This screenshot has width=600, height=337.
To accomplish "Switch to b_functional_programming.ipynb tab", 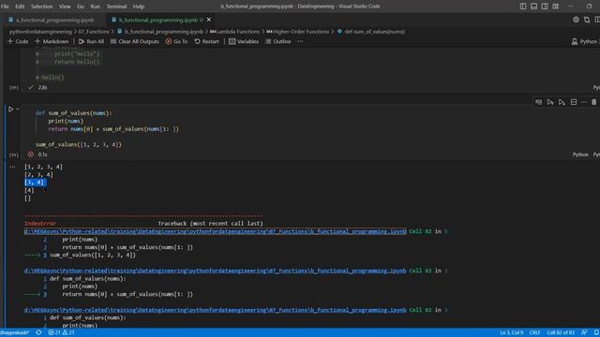I will tap(157, 20).
